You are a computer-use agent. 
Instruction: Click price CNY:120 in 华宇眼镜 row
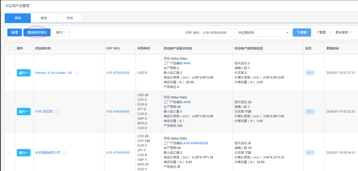point(144,141)
